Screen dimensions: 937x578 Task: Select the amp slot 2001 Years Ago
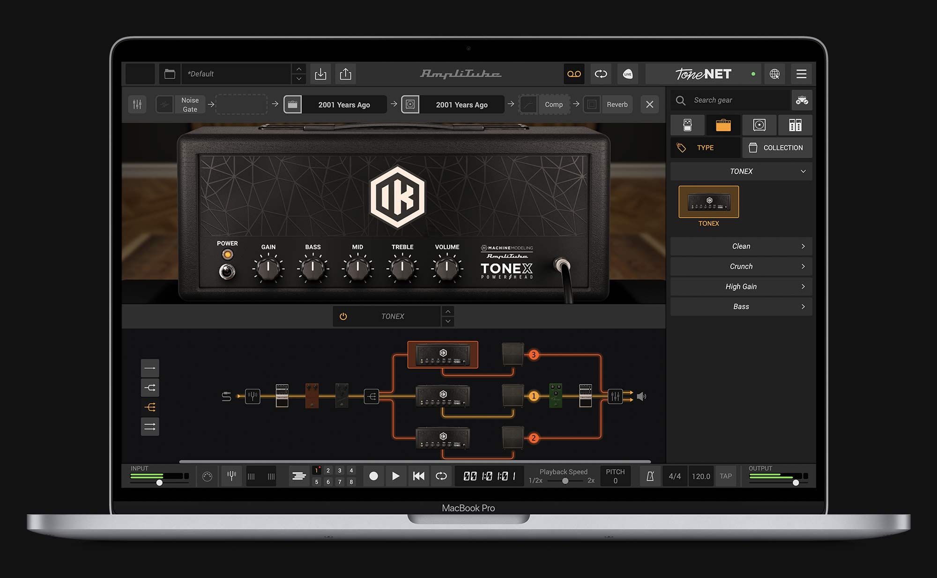coord(335,104)
